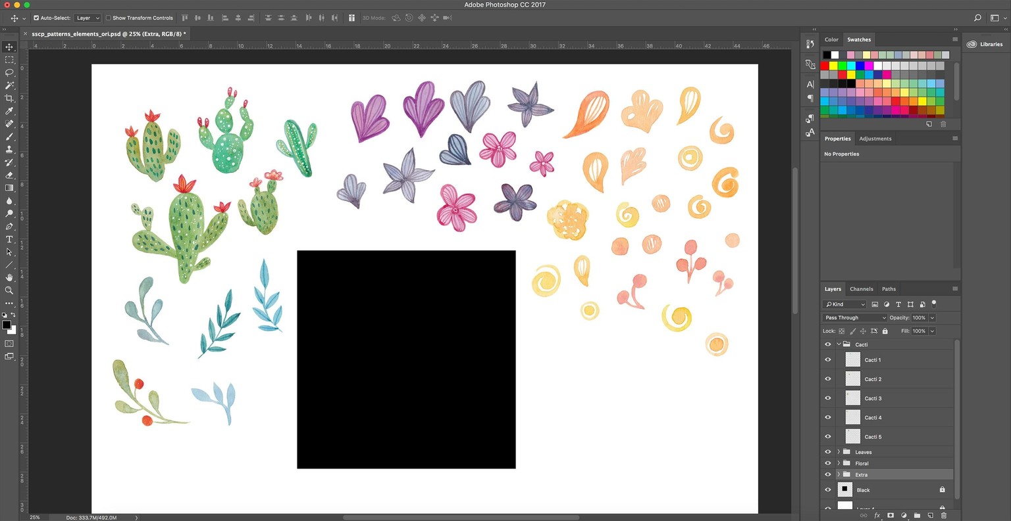Viewport: 1011px width, 521px height.
Task: Select the Move tool
Action: pyautogui.click(x=9, y=47)
